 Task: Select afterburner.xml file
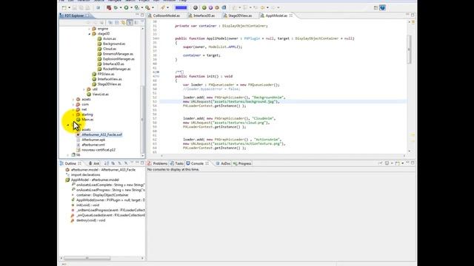93,145
